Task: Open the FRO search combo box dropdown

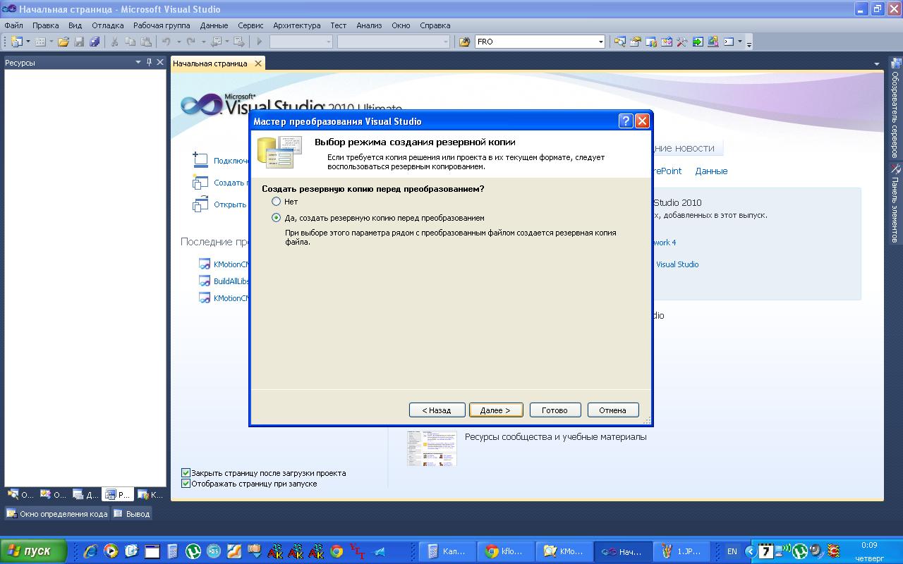Action: coord(600,42)
